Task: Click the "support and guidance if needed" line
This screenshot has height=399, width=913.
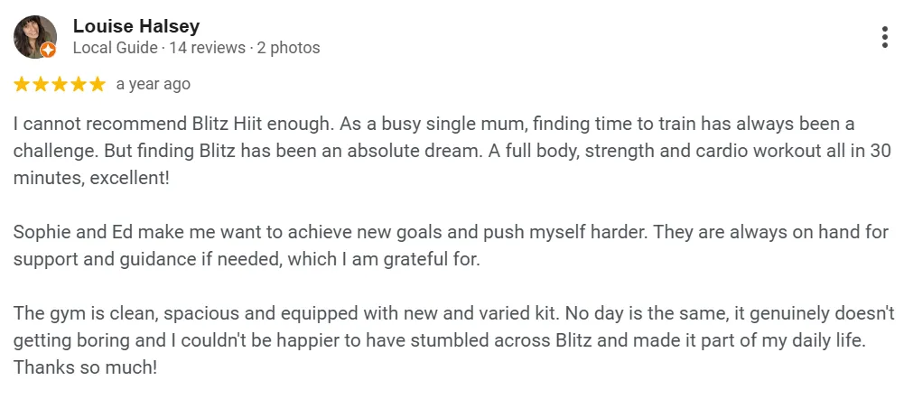Action: (247, 259)
